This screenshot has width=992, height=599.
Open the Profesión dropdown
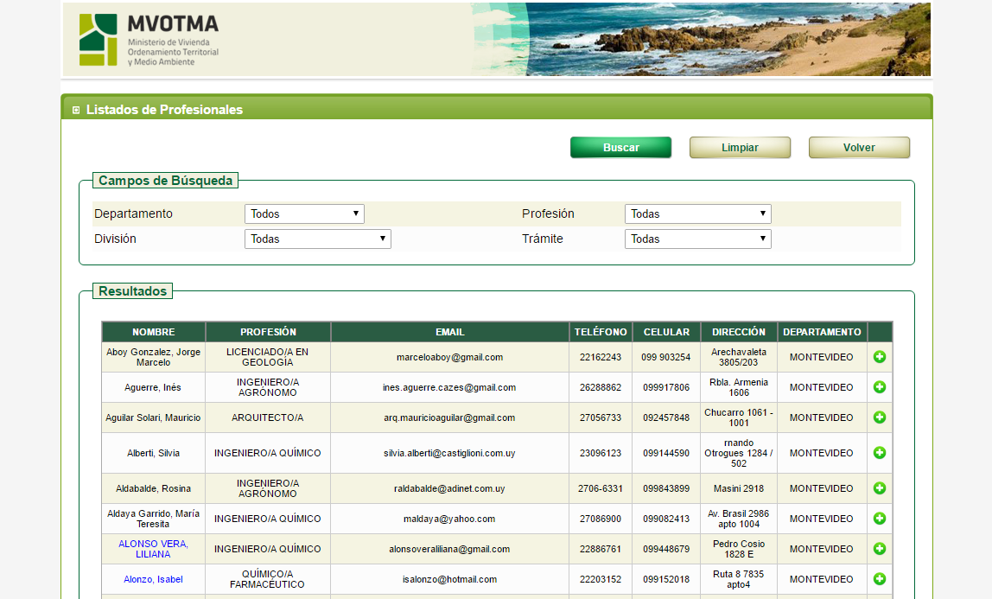[697, 213]
